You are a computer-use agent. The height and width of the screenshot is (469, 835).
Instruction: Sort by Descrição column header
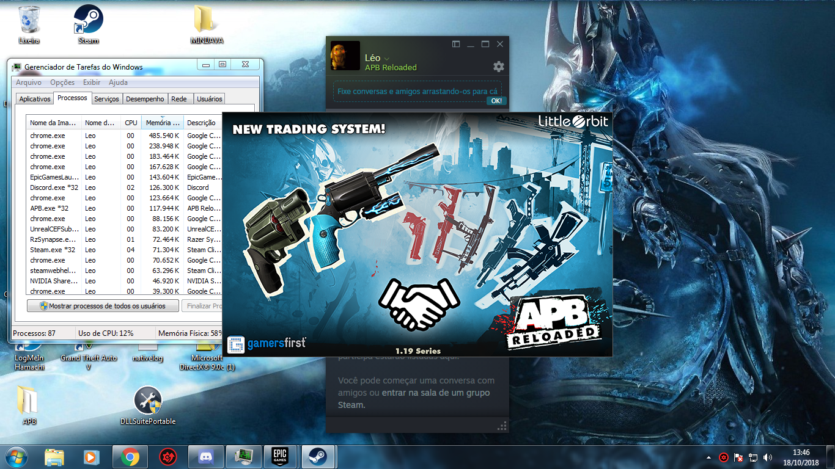point(203,123)
